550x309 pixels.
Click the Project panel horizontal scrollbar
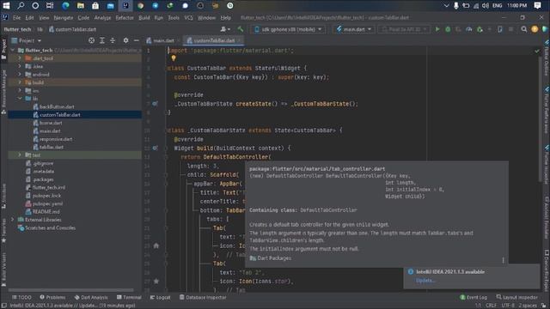(x=71, y=290)
